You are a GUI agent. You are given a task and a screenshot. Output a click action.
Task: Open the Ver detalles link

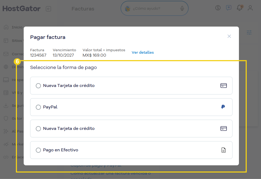point(143,53)
